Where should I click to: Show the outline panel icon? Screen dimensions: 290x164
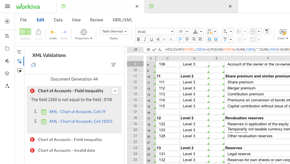(19, 52)
